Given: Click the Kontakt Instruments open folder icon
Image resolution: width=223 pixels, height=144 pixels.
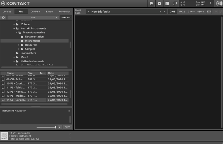Looking at the screenshot, I should point(17,29).
